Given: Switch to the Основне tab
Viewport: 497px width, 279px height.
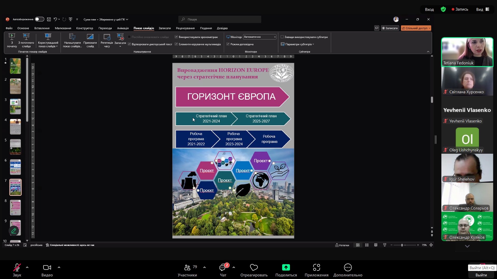Looking at the screenshot, I should click(x=23, y=28).
